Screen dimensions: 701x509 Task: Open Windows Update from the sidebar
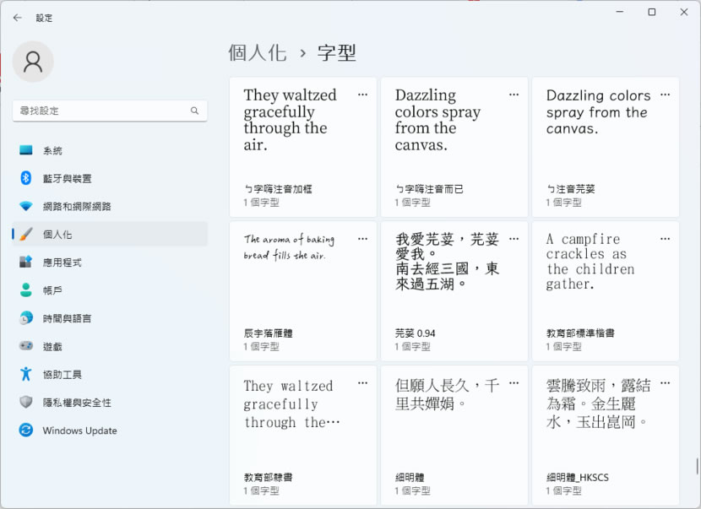(79, 430)
